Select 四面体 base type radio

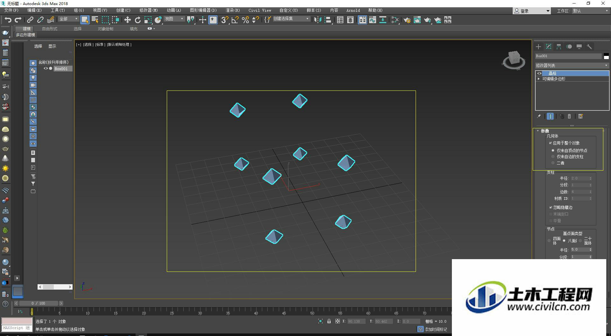(x=549, y=241)
